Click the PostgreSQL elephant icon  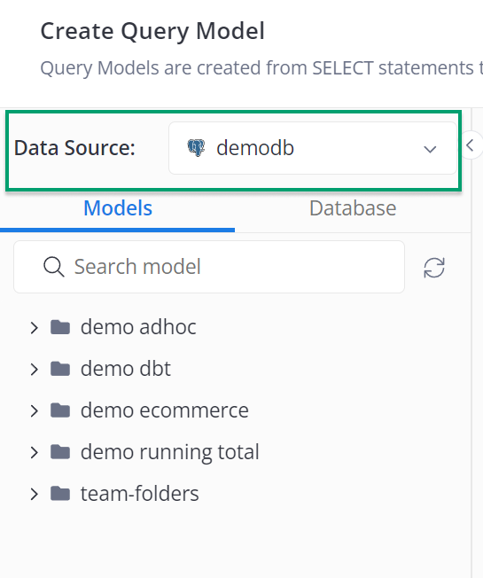click(196, 148)
